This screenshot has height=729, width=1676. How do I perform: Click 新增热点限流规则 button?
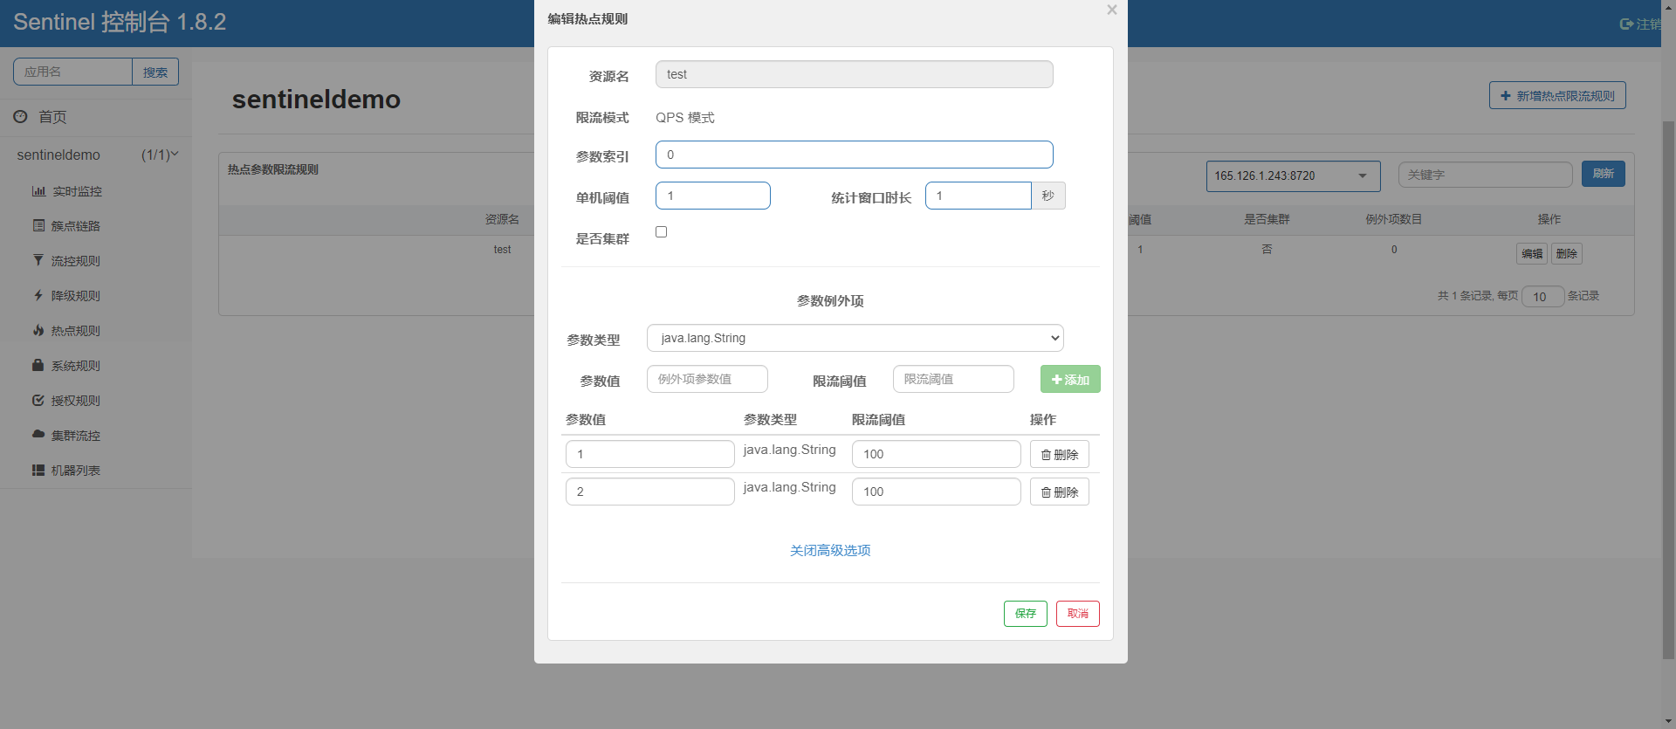click(x=1557, y=95)
